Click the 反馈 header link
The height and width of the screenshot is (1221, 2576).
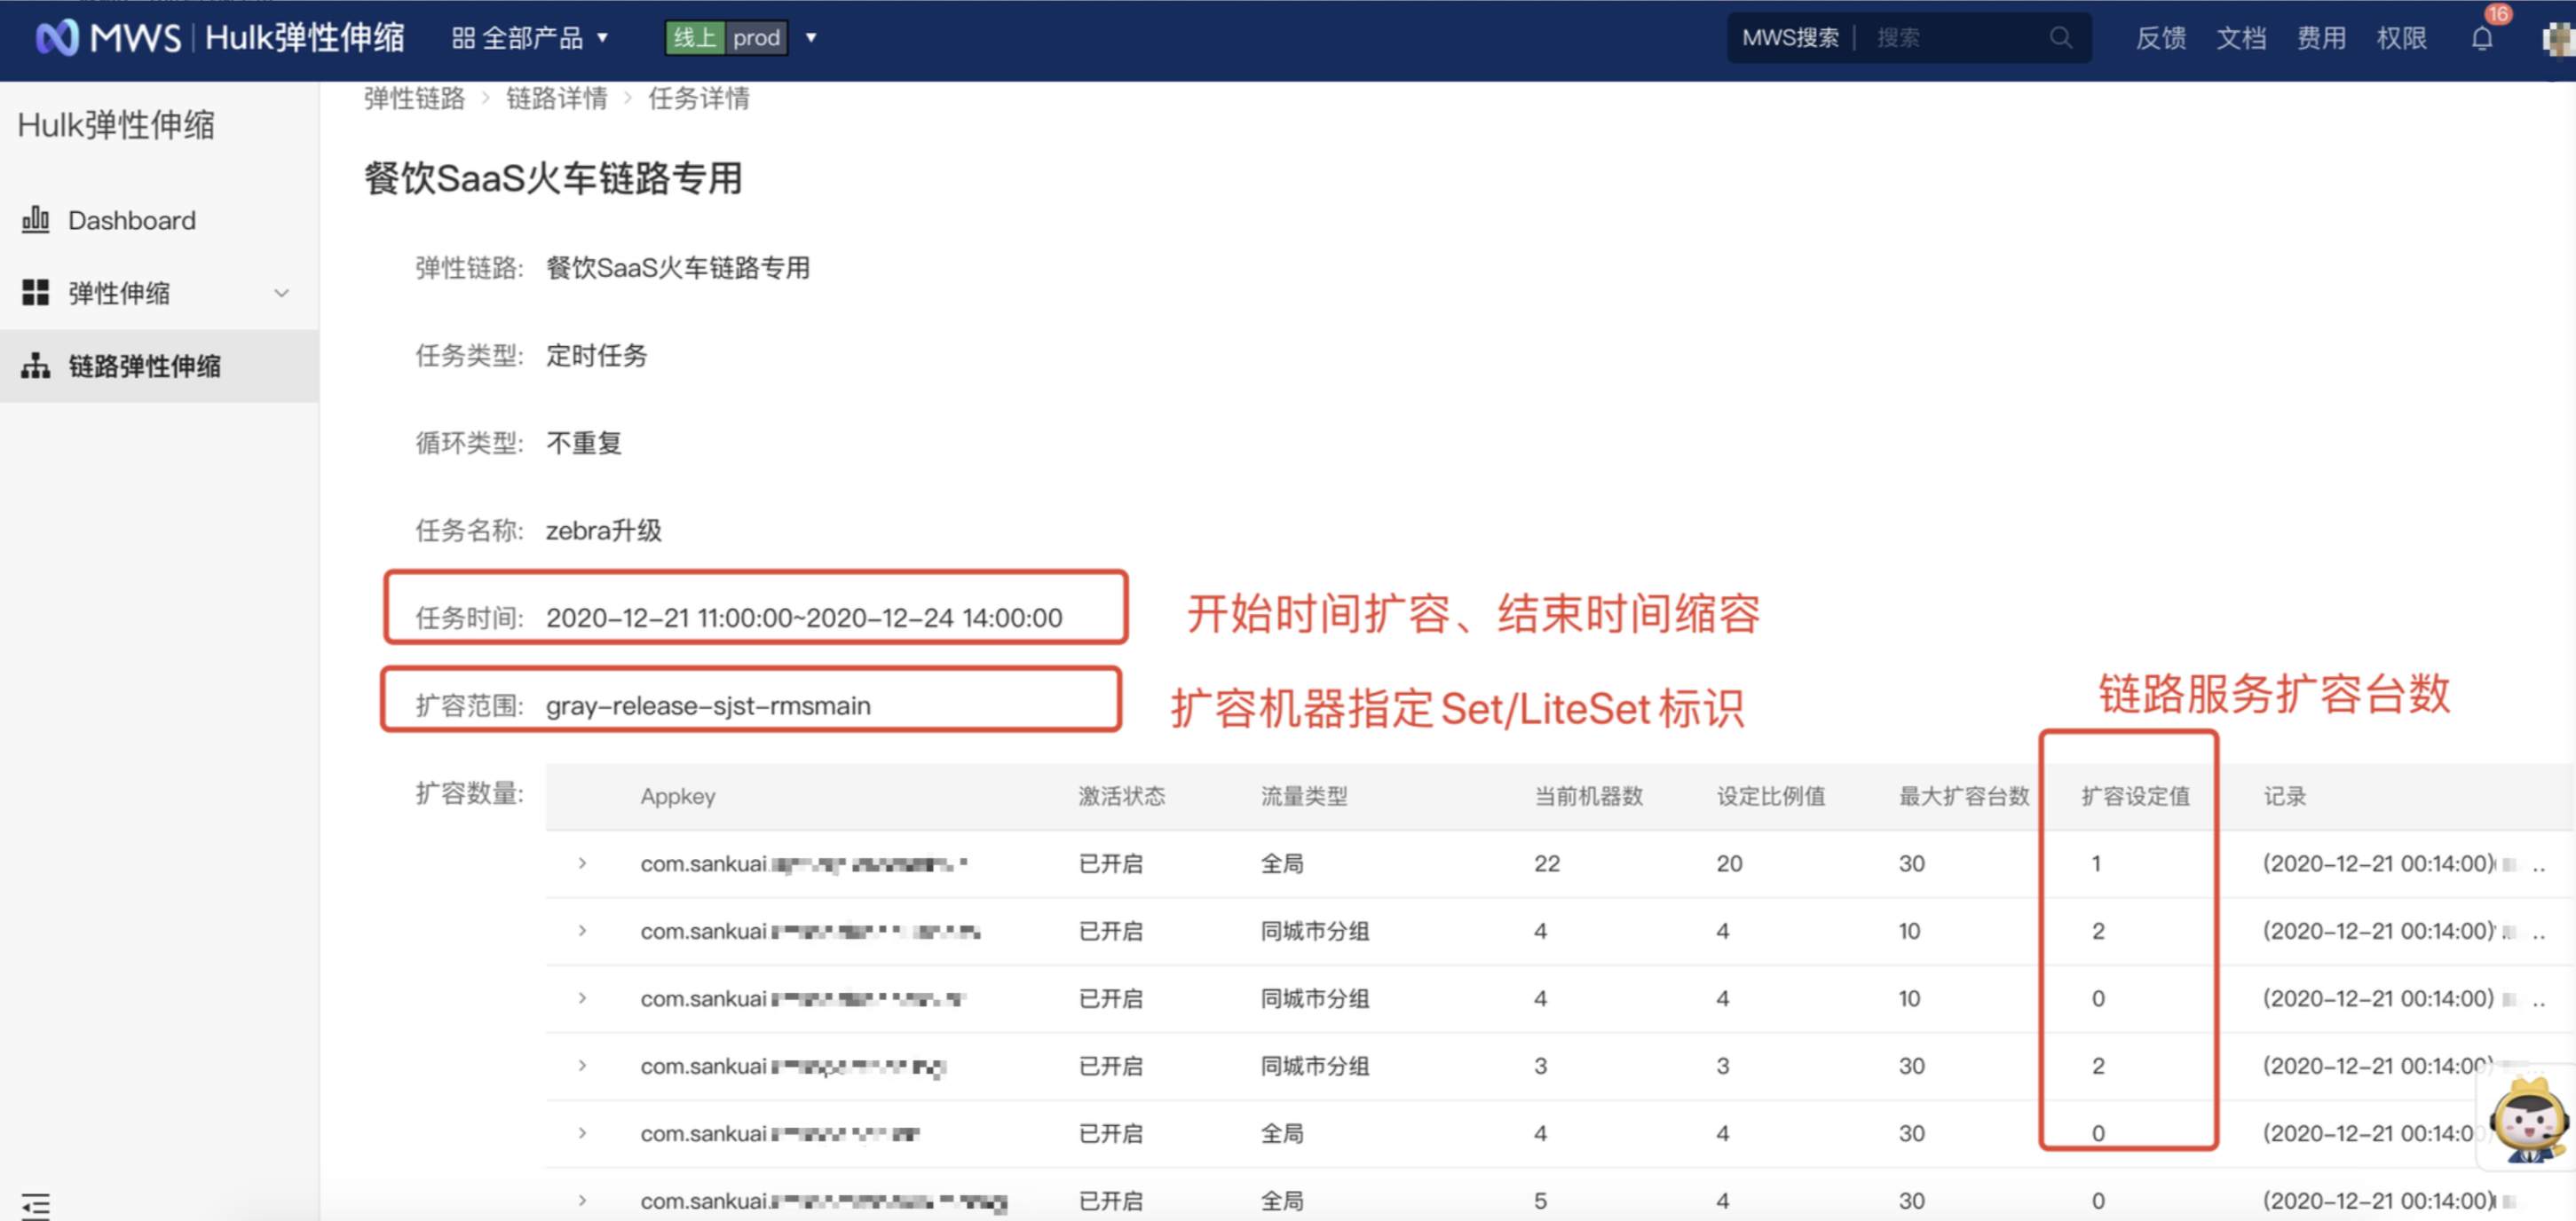2160,38
